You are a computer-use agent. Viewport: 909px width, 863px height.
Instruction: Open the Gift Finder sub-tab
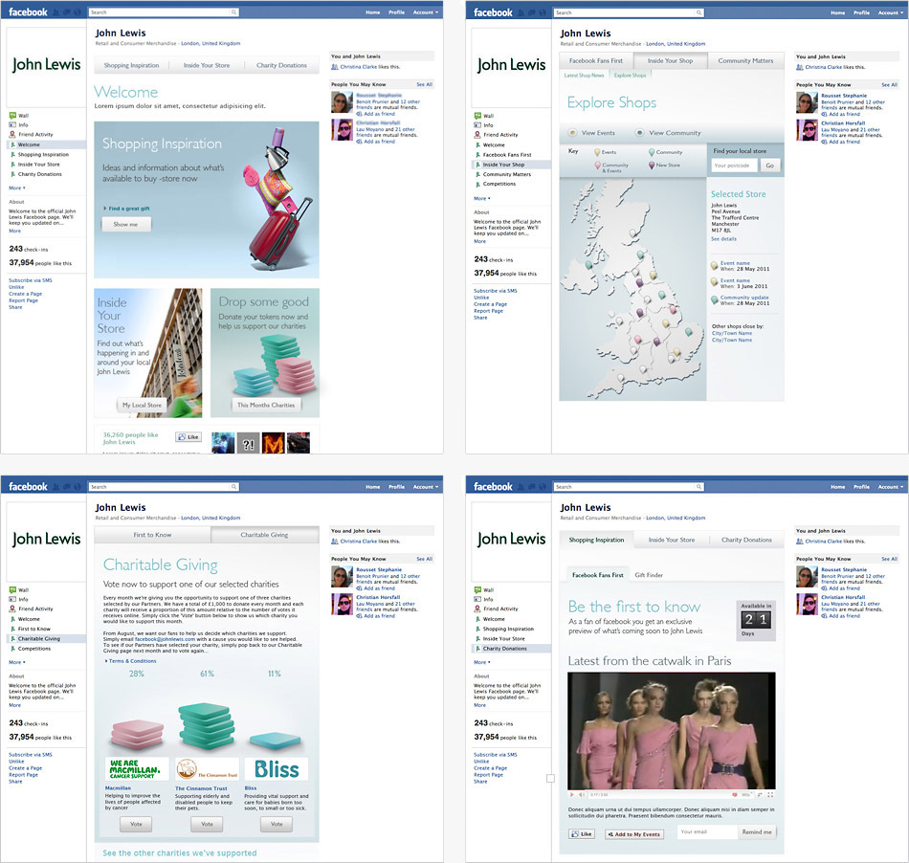[649, 575]
